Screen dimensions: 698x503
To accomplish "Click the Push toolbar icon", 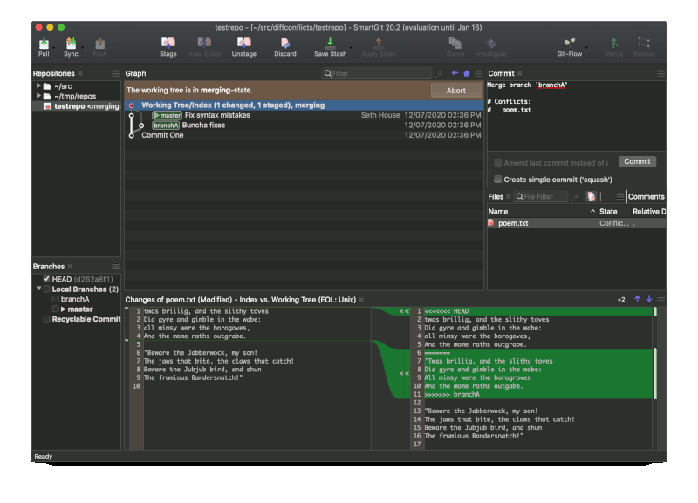I will [99, 44].
